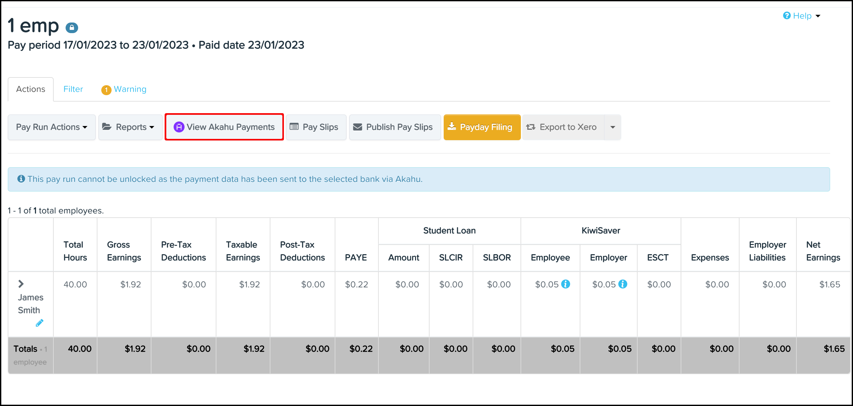Open dropdown arrow beside Export to Xero
Image resolution: width=853 pixels, height=406 pixels.
coord(613,127)
